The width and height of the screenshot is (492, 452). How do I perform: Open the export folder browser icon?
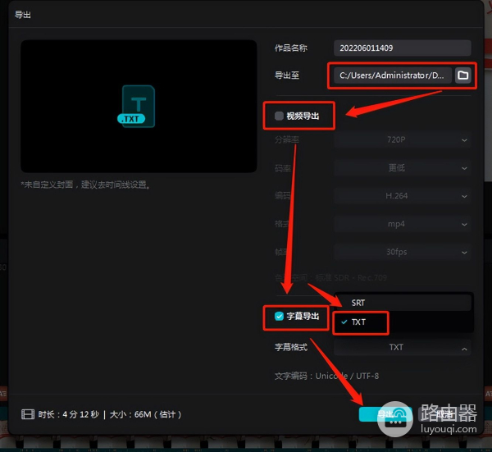coord(462,75)
